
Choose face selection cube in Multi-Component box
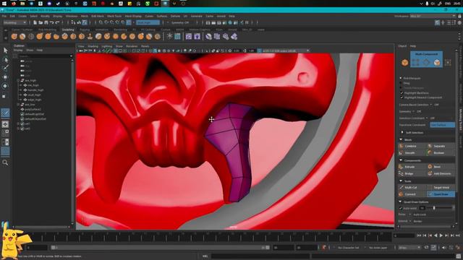(437, 62)
